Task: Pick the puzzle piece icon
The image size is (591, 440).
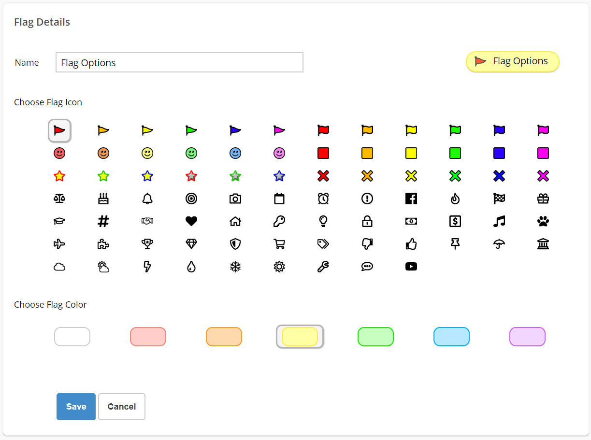Action: (x=103, y=244)
